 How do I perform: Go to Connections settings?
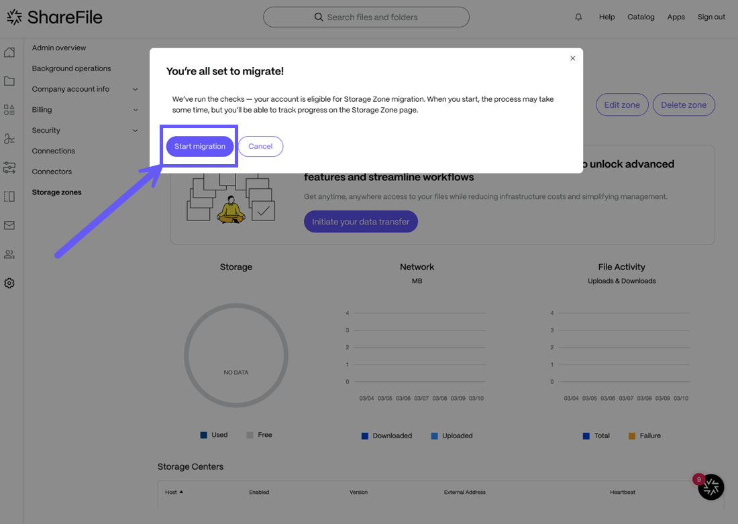(x=53, y=151)
